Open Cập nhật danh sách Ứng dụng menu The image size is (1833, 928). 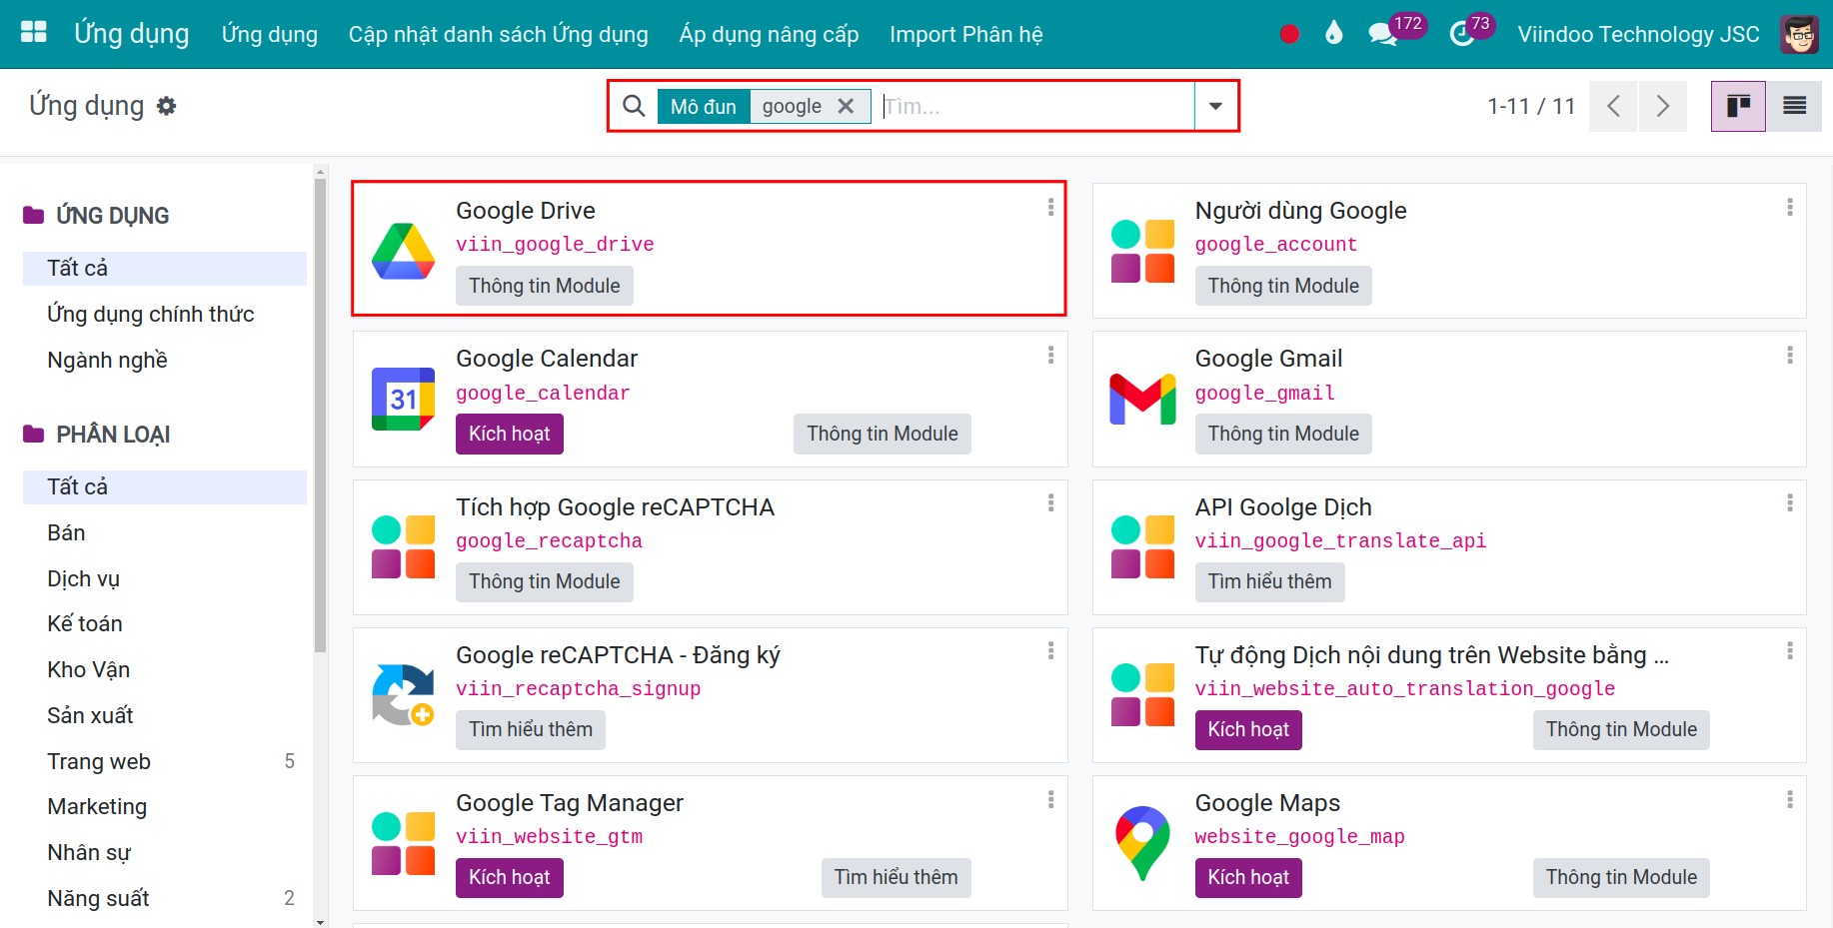pyautogui.click(x=498, y=34)
